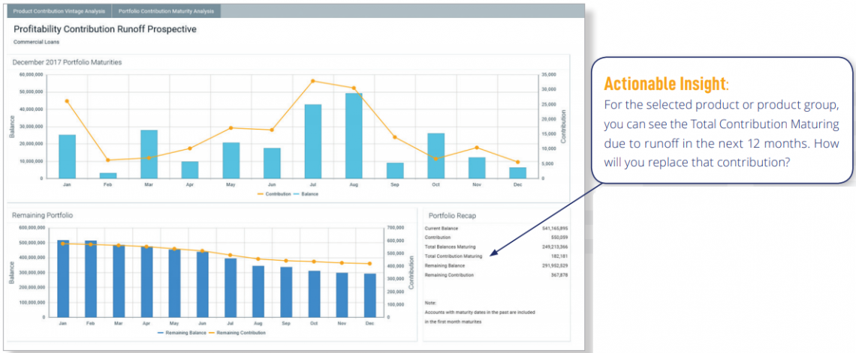Select the Jul bar in Remaining Portfolio
This screenshot has height=353, width=856.
point(231,289)
